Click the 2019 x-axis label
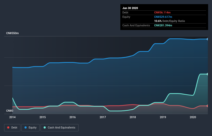The width and height of the screenshot is (212, 136). click(163, 117)
